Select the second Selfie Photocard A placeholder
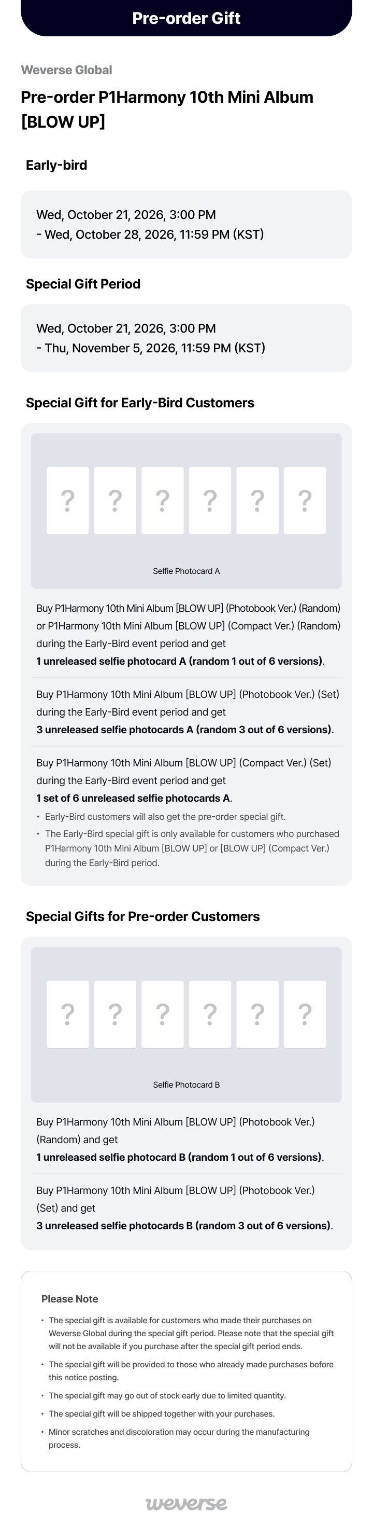The height and width of the screenshot is (1537, 373). (115, 501)
